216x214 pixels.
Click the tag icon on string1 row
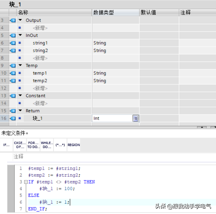(13, 43)
